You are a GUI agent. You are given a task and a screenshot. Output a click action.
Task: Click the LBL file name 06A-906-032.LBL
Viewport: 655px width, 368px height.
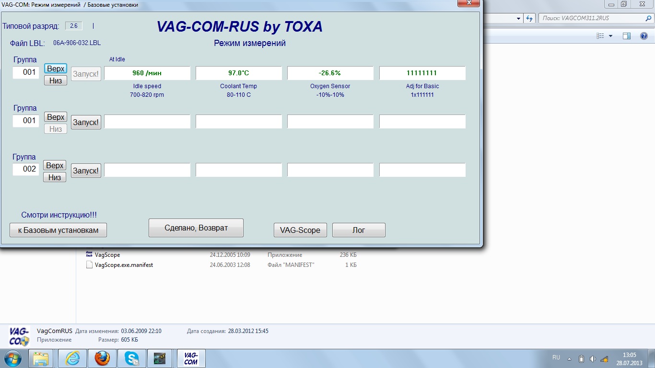[x=77, y=43]
